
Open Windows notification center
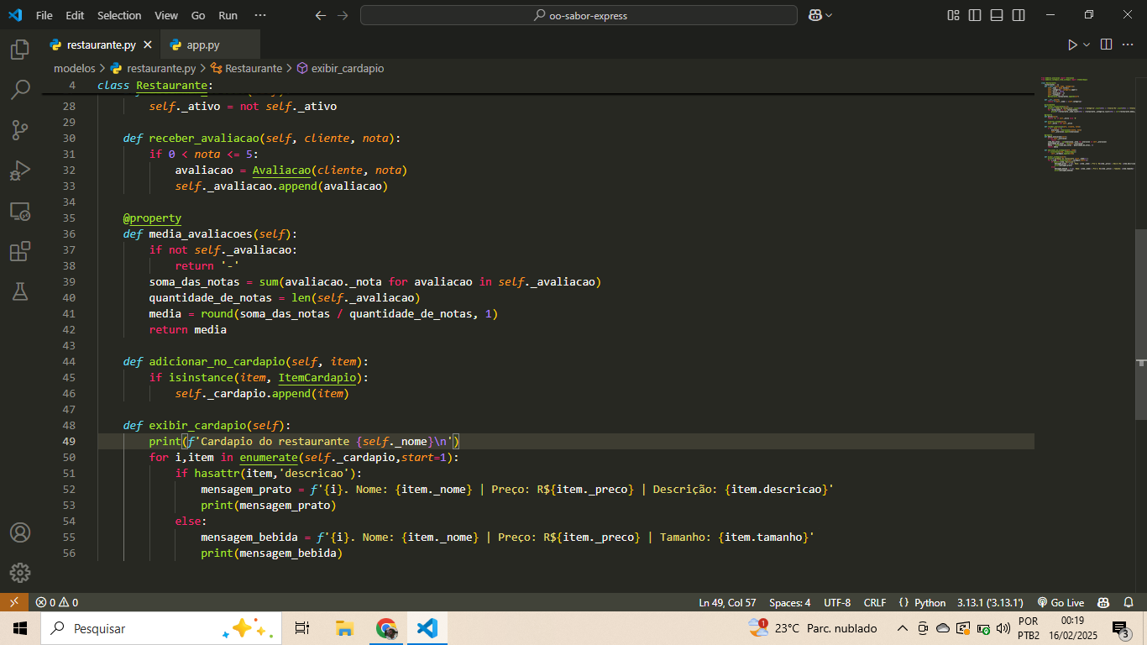(x=1120, y=628)
